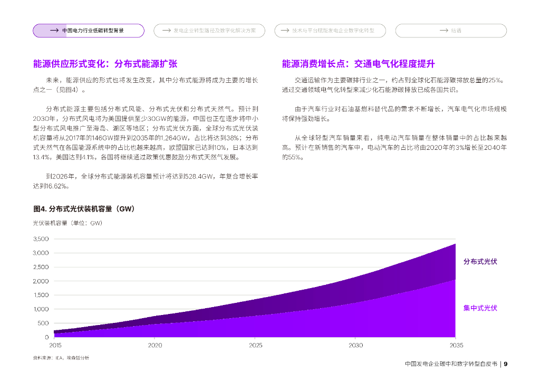The width and height of the screenshot is (540, 382).
Task: Click the "分布式光伏" legend label
Action: coord(481,261)
